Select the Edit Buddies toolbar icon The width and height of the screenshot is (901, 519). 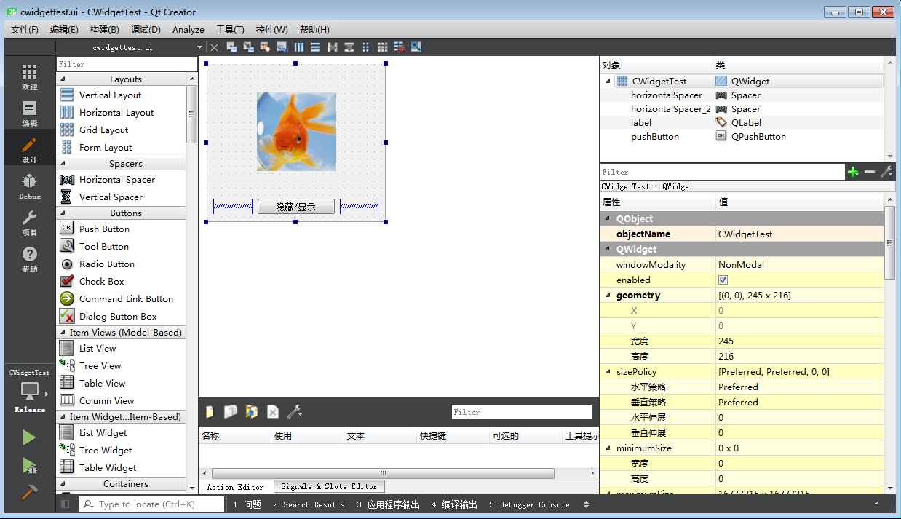tap(264, 47)
